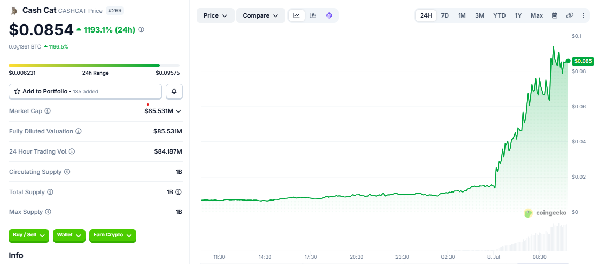Click the 1193.1% (24h) change text

[108, 30]
